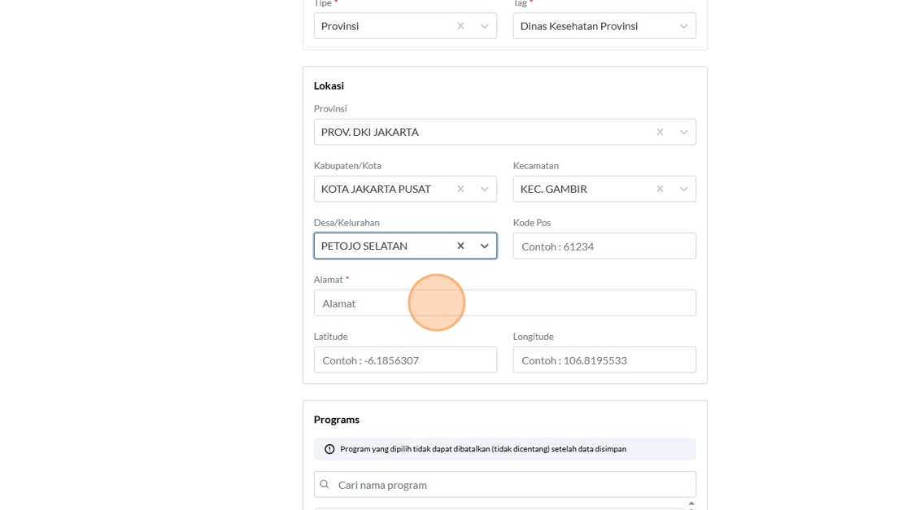The height and width of the screenshot is (510, 911).
Task: Click the Cari nama program search box
Action: (x=512, y=485)
